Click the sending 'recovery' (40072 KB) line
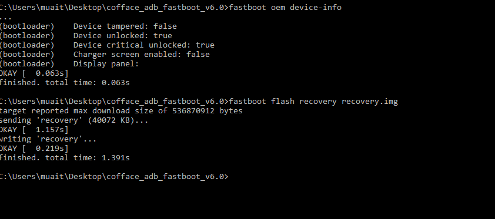The height and width of the screenshot is (219, 495). [74, 120]
